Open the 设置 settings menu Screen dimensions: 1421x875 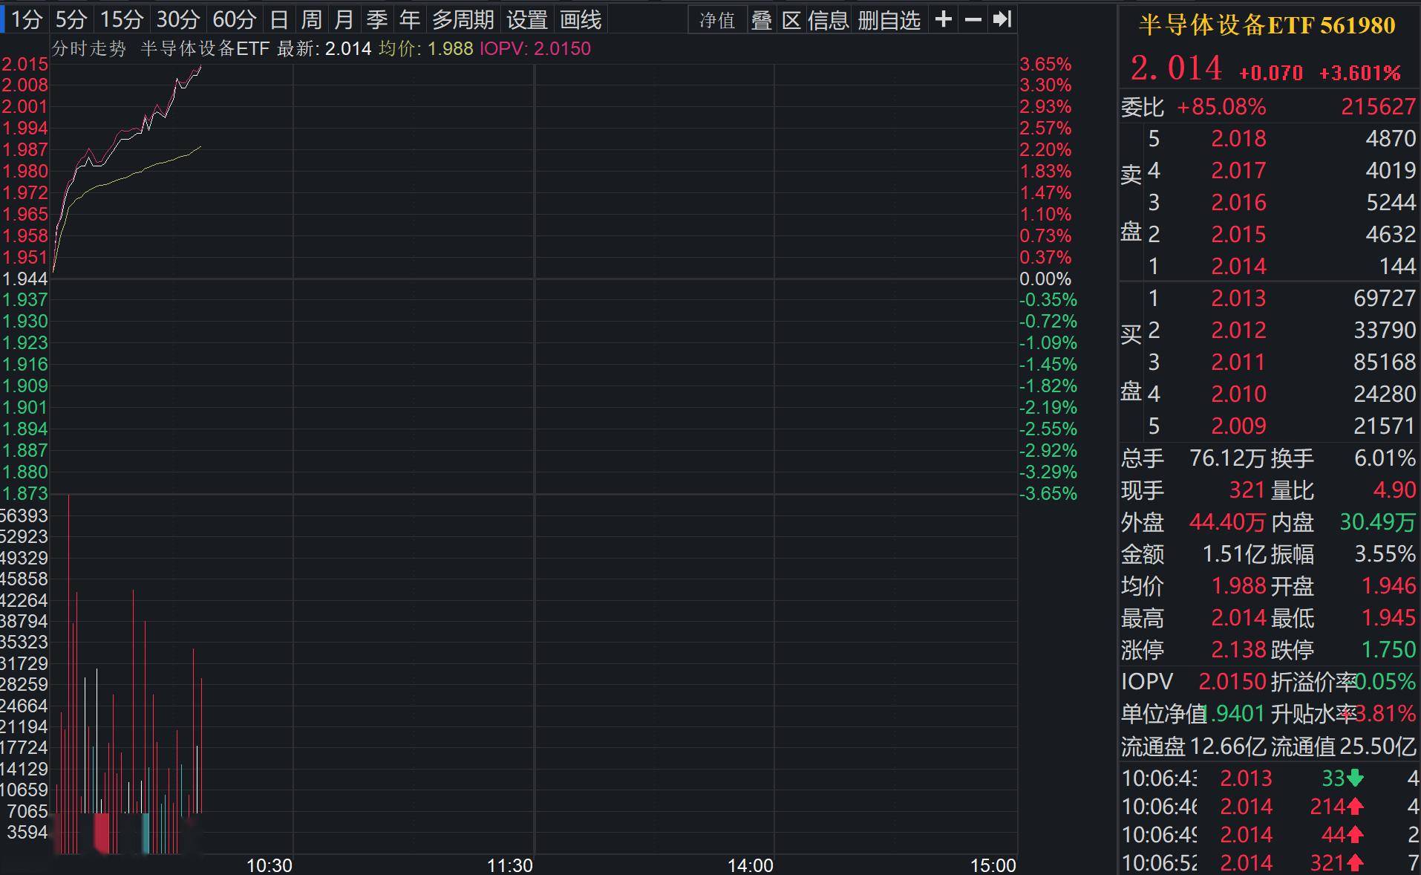point(526,20)
